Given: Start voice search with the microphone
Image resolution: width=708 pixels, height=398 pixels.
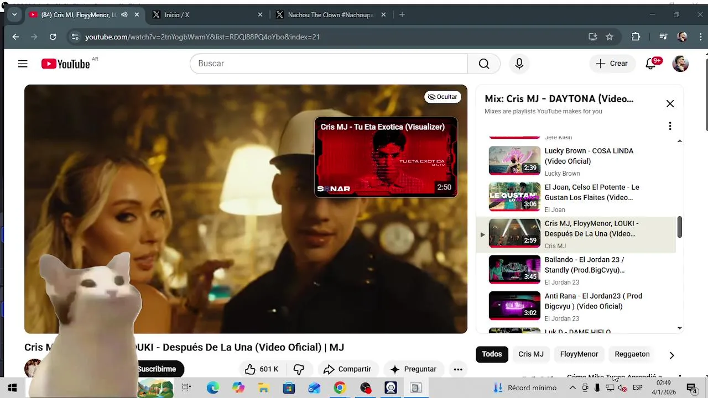Looking at the screenshot, I should point(519,64).
